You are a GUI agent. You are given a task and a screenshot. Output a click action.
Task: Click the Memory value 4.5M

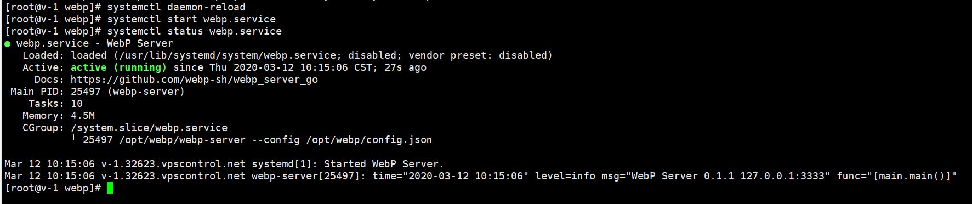point(83,116)
